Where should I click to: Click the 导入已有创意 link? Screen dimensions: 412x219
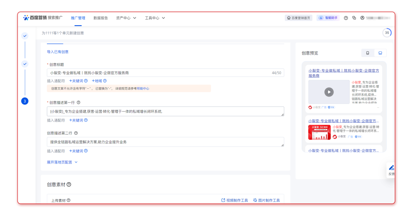point(58,52)
